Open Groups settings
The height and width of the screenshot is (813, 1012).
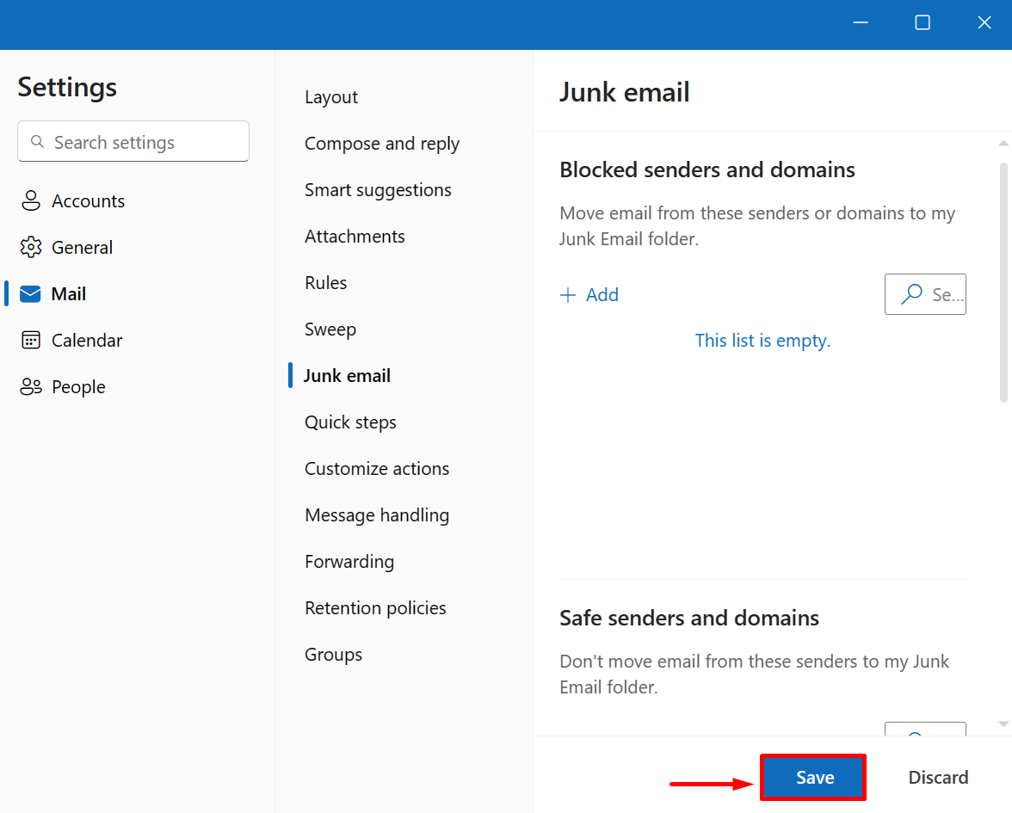click(x=333, y=654)
